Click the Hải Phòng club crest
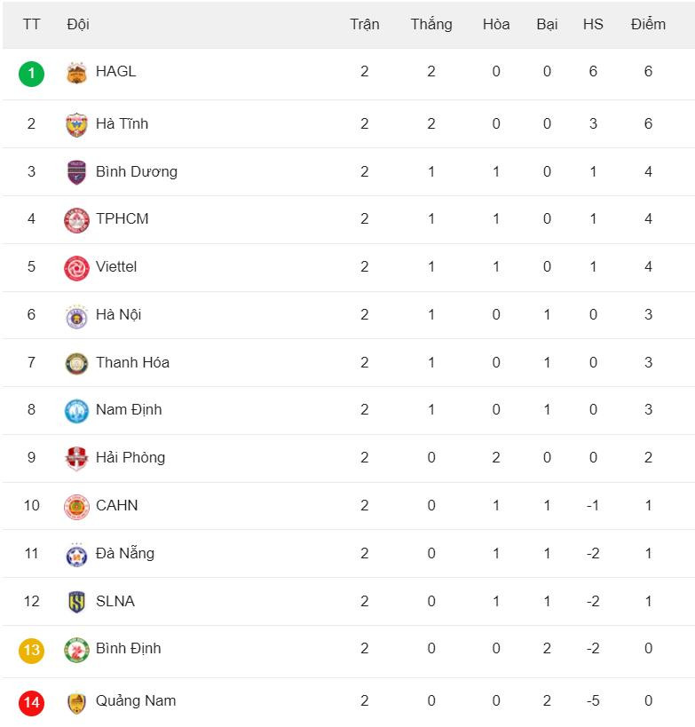This screenshot has width=695, height=727. tap(76, 458)
